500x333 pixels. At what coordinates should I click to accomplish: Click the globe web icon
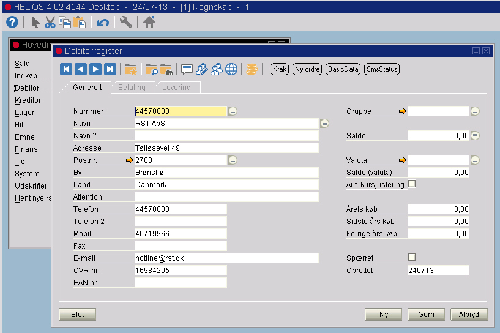pyautogui.click(x=231, y=69)
